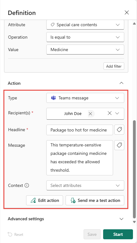Viewport: 137px width, 243px height.
Task: Open the Value 'Medicine' dropdown
Action: 85,50
